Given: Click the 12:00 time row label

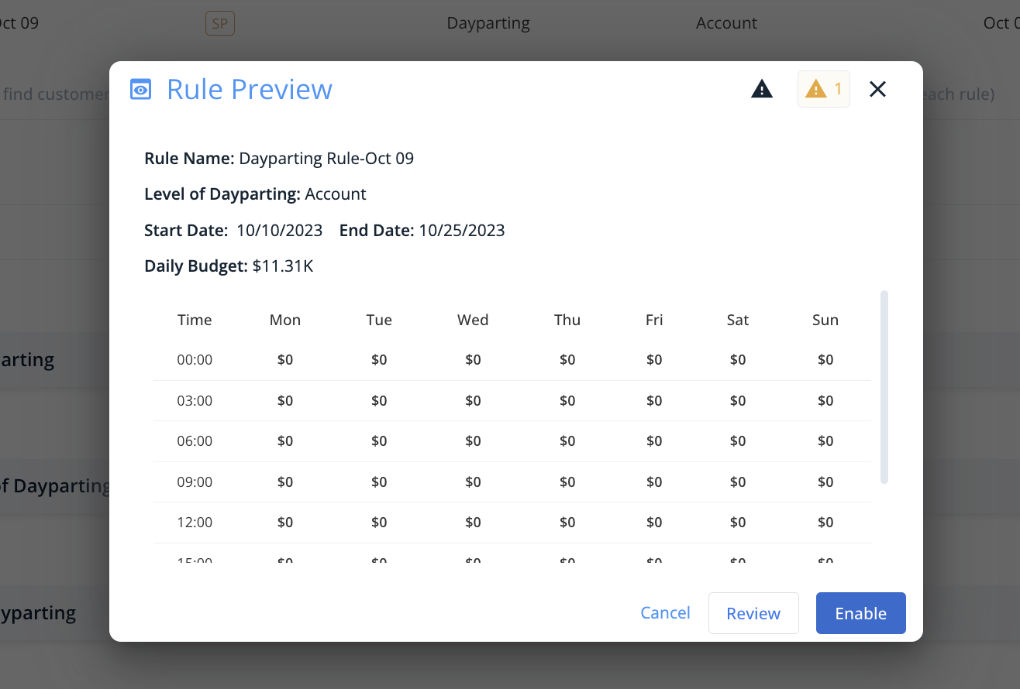Looking at the screenshot, I should click(195, 523).
